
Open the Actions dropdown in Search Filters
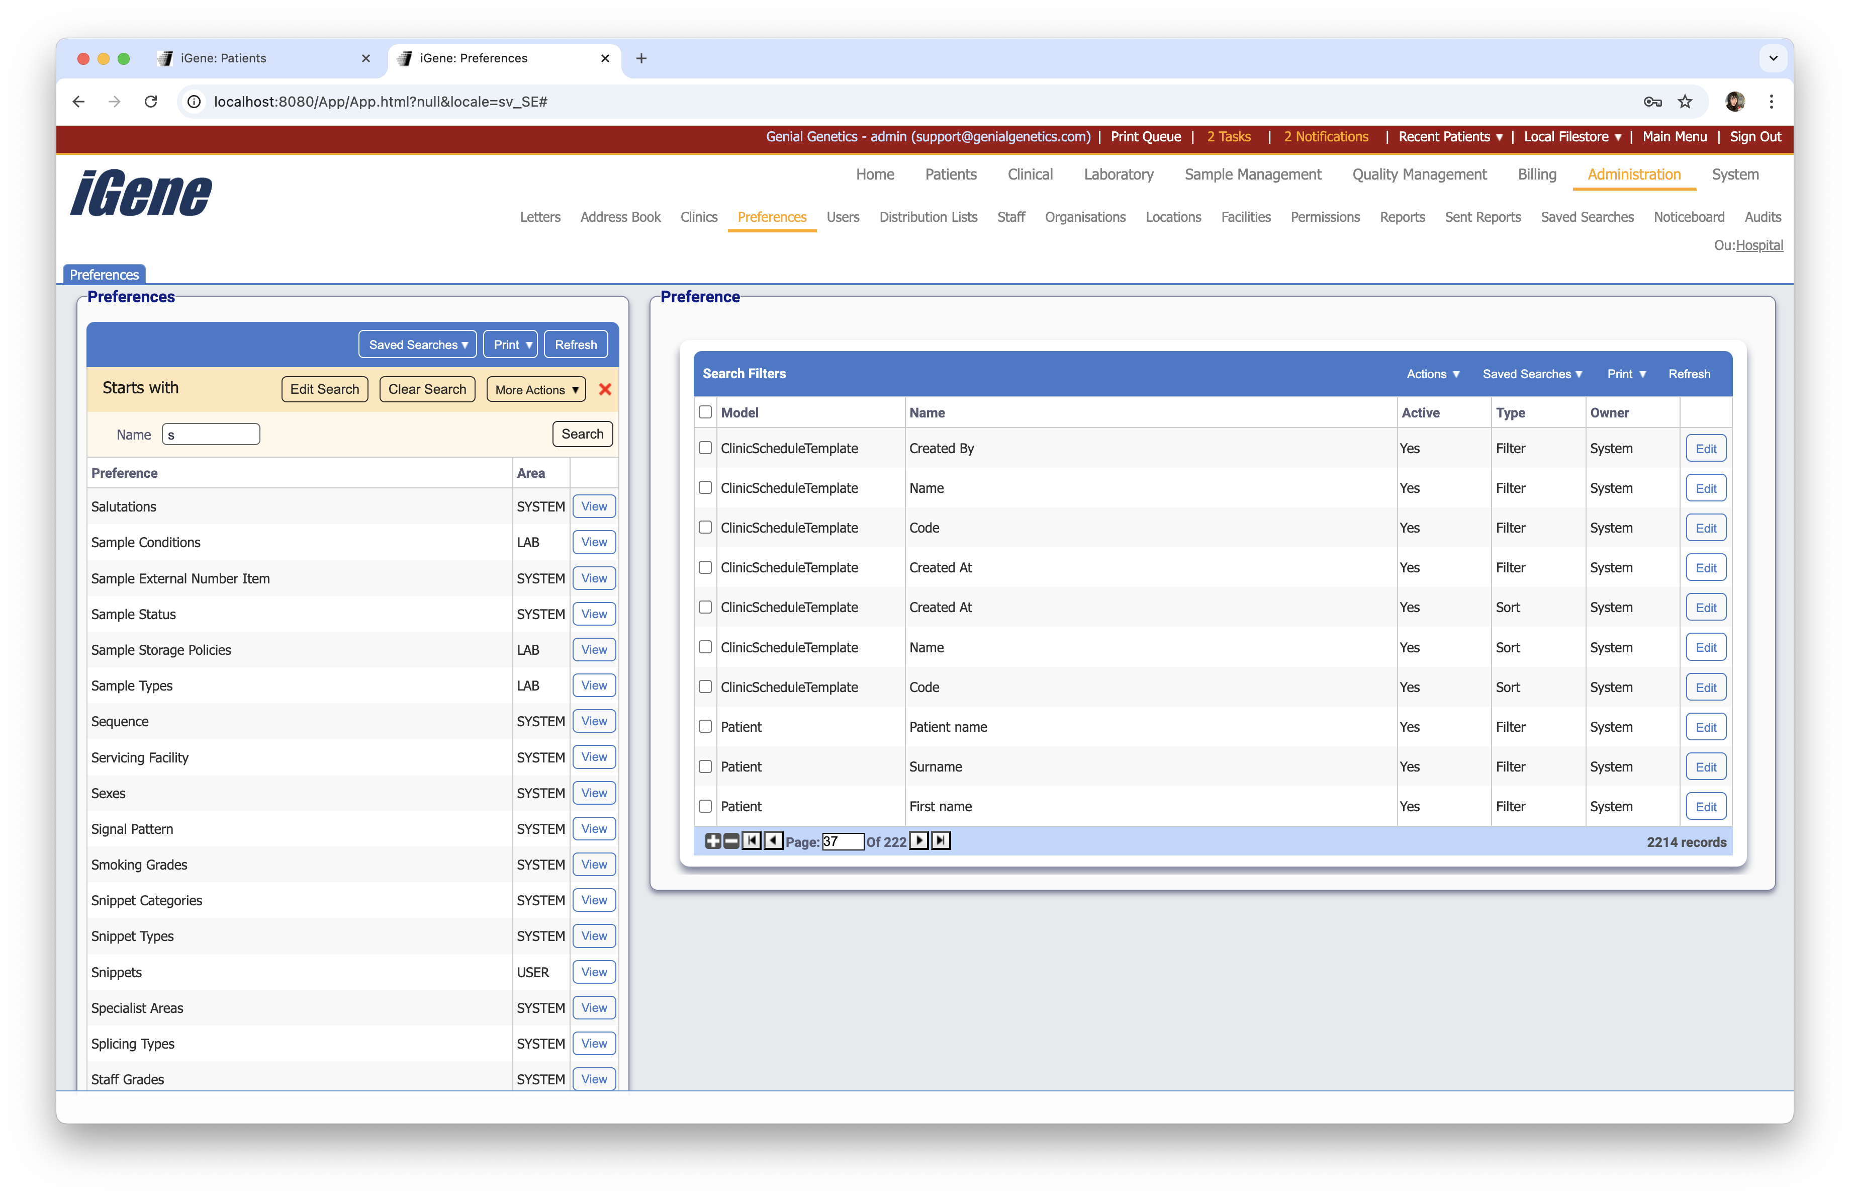pos(1433,374)
